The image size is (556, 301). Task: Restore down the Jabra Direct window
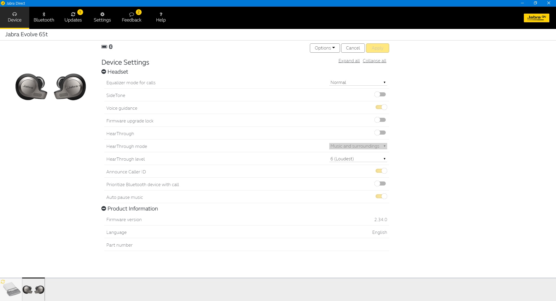535,3
